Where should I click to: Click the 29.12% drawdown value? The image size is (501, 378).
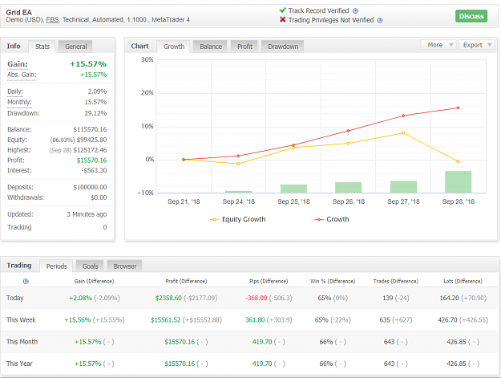(x=95, y=113)
